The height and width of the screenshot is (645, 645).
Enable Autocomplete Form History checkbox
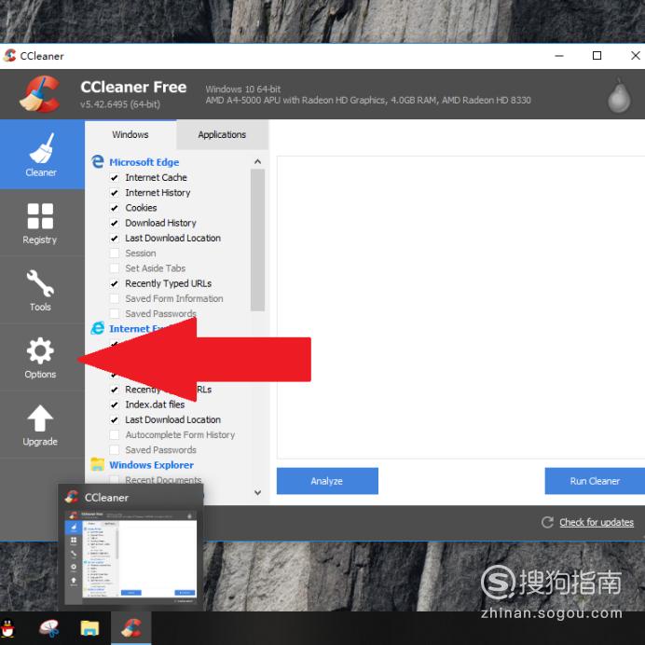115,434
